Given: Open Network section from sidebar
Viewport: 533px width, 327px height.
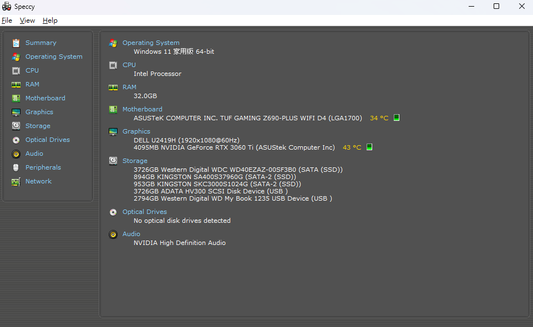Looking at the screenshot, I should (x=38, y=181).
